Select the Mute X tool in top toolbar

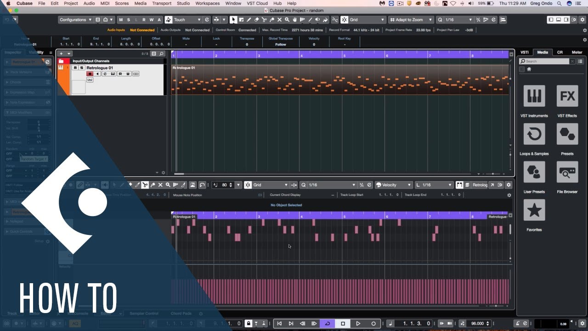click(x=279, y=20)
